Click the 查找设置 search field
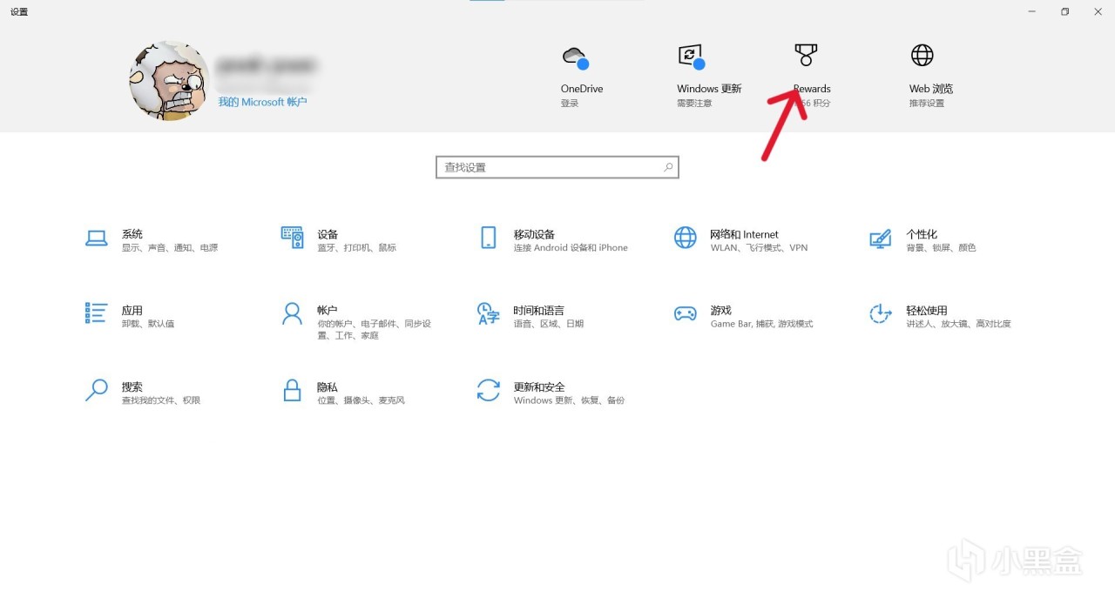1115x598 pixels. coord(557,167)
